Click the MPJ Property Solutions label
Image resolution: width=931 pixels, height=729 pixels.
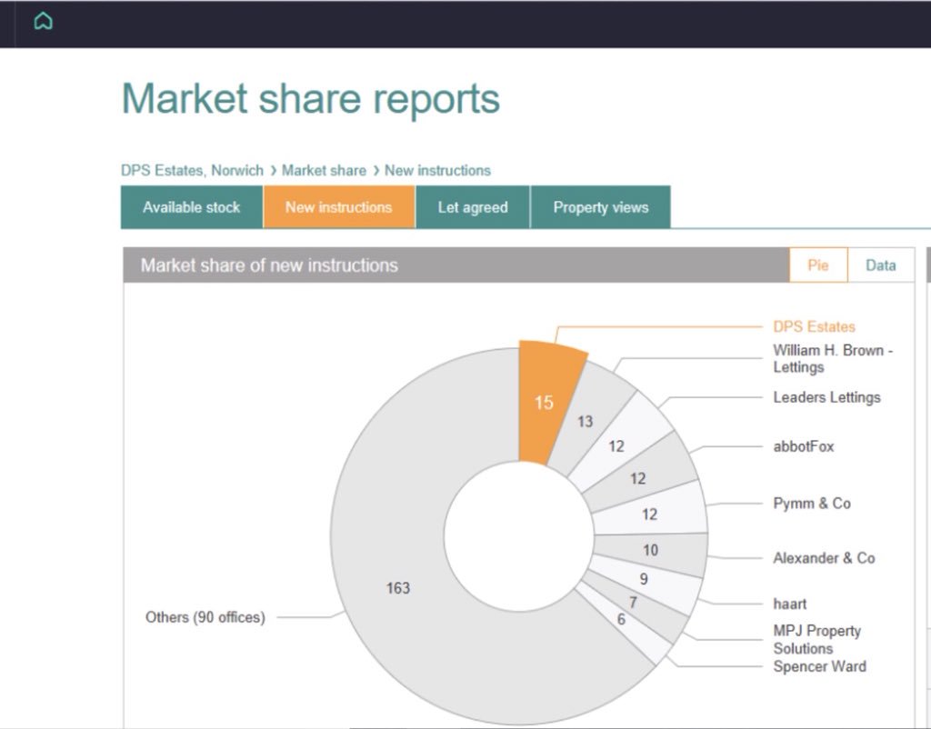click(817, 639)
